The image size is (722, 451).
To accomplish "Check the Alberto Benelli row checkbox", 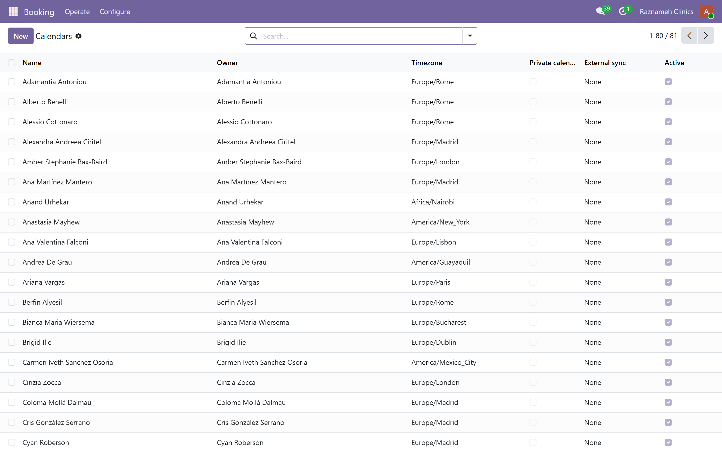I will [12, 102].
